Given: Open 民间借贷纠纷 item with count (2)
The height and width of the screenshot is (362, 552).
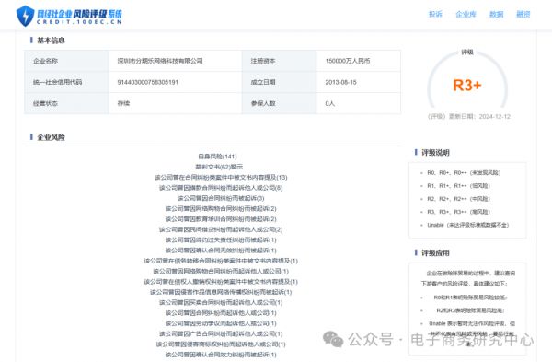Looking at the screenshot, I should (x=221, y=229).
